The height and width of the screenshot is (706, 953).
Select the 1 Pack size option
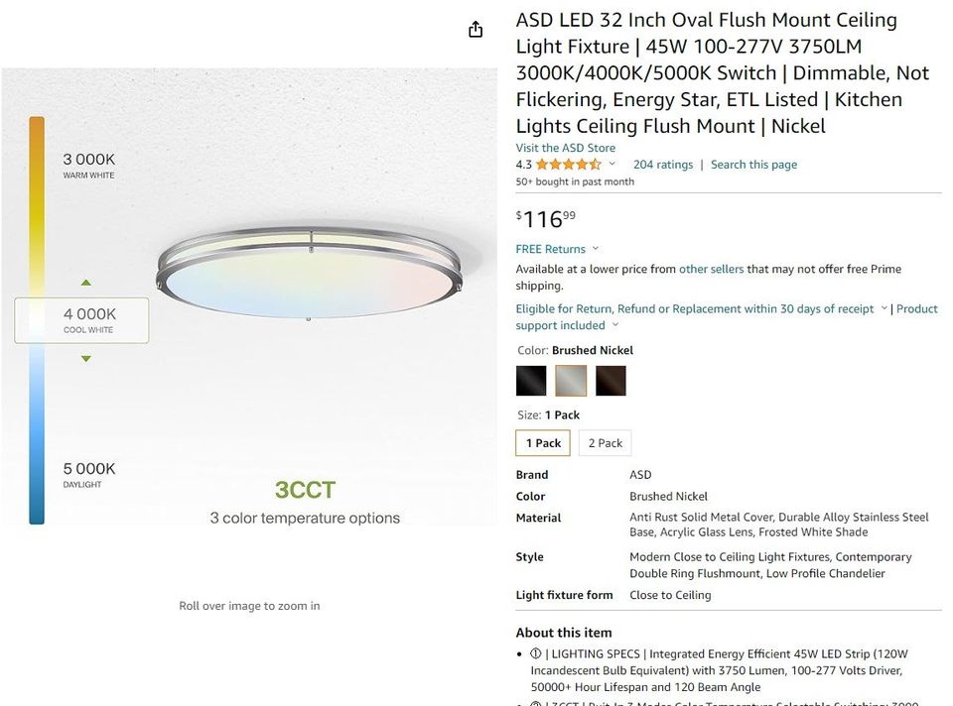(542, 442)
